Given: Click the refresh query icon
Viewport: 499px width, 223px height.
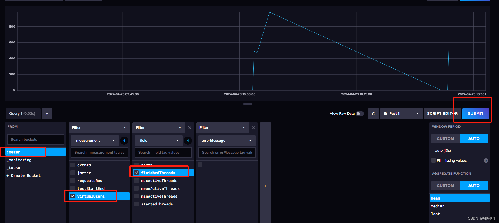Looking at the screenshot, I should pos(373,114).
